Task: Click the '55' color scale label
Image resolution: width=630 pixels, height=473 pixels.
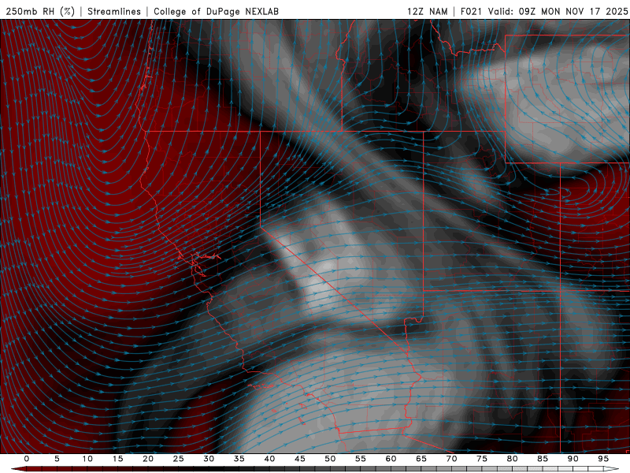Action: [x=361, y=459]
